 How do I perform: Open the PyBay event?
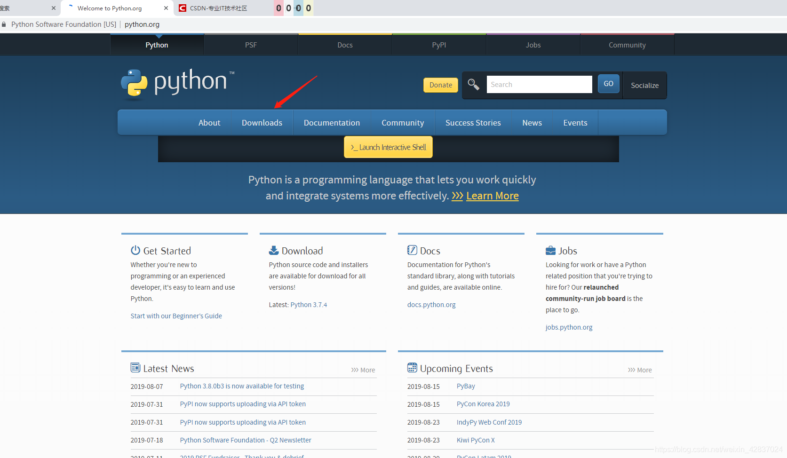click(466, 386)
